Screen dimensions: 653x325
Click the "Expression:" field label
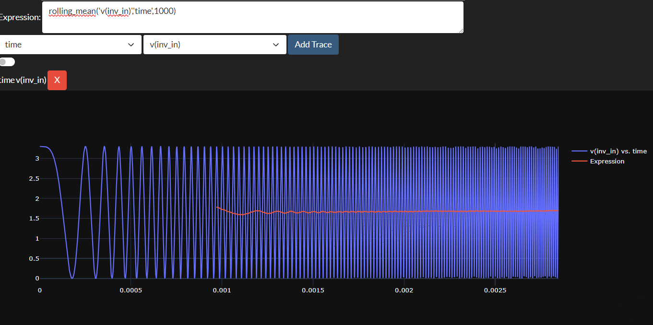(x=20, y=17)
